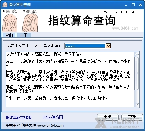Expand the fingerprint pattern dropdown arrow
The image size is (145, 131).
(108, 46)
